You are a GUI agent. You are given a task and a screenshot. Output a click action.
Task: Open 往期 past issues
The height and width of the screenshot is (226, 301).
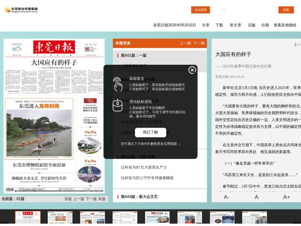(x=265, y=25)
